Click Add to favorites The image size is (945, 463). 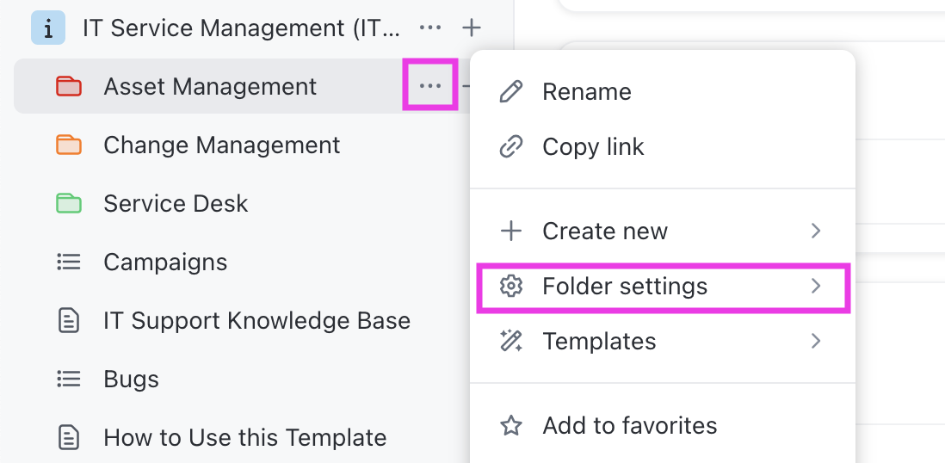tap(629, 425)
